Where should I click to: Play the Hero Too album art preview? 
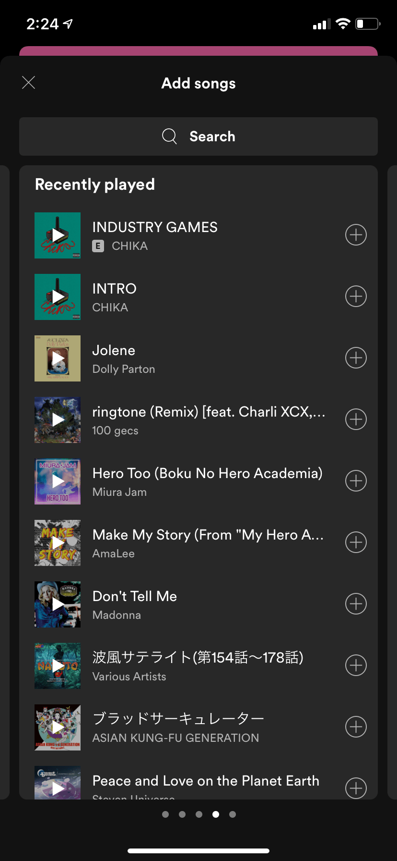(58, 481)
